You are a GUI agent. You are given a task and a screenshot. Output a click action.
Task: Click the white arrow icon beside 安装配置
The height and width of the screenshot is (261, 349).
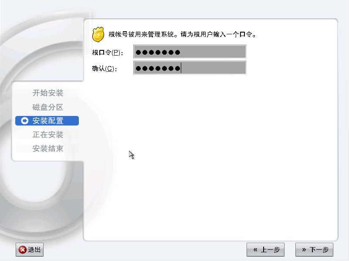pyautogui.click(x=24, y=121)
